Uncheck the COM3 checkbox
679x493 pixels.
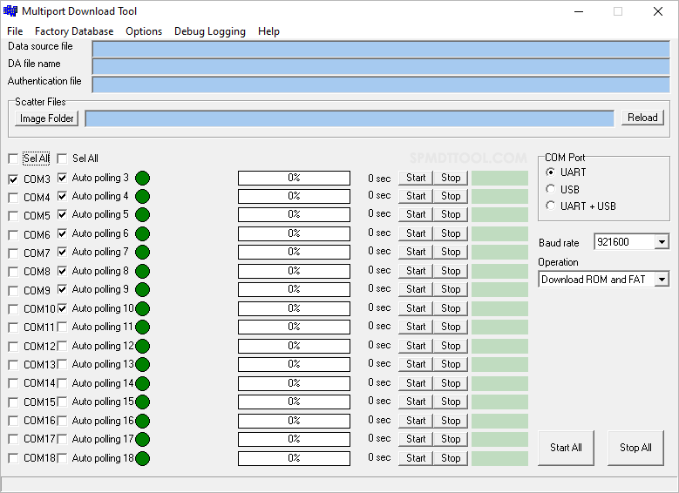point(13,179)
